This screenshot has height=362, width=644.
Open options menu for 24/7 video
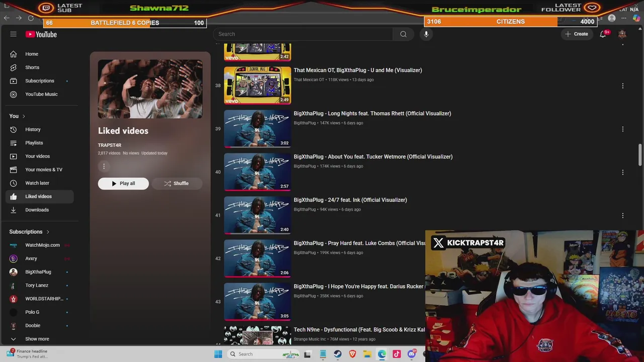coord(622,216)
